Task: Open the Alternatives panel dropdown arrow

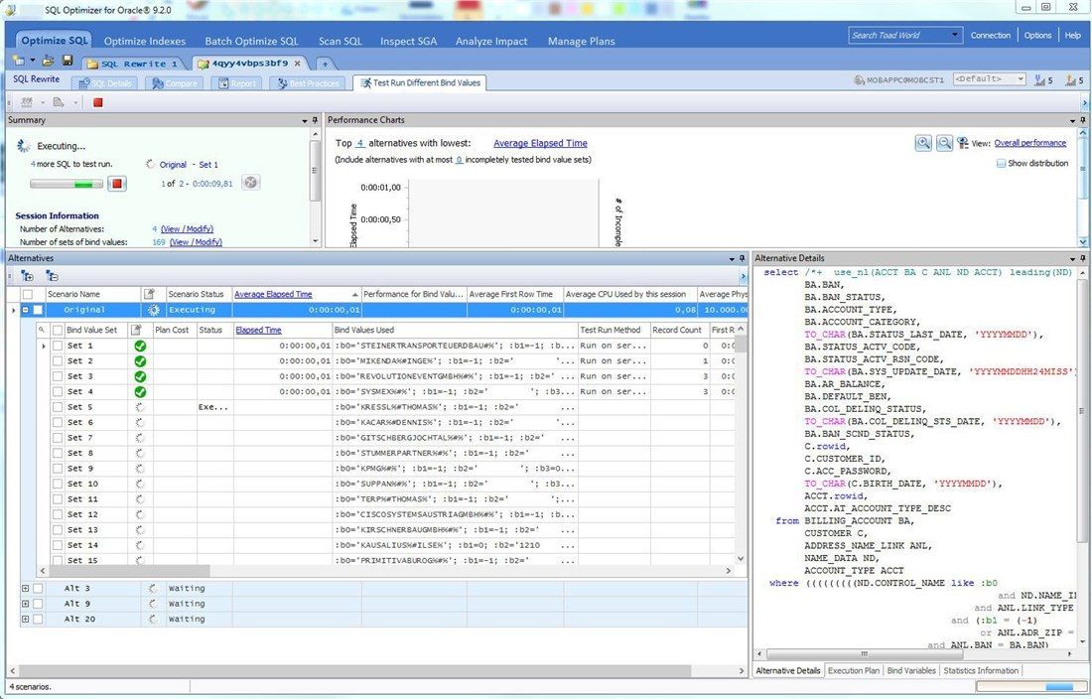Action: pos(732,259)
